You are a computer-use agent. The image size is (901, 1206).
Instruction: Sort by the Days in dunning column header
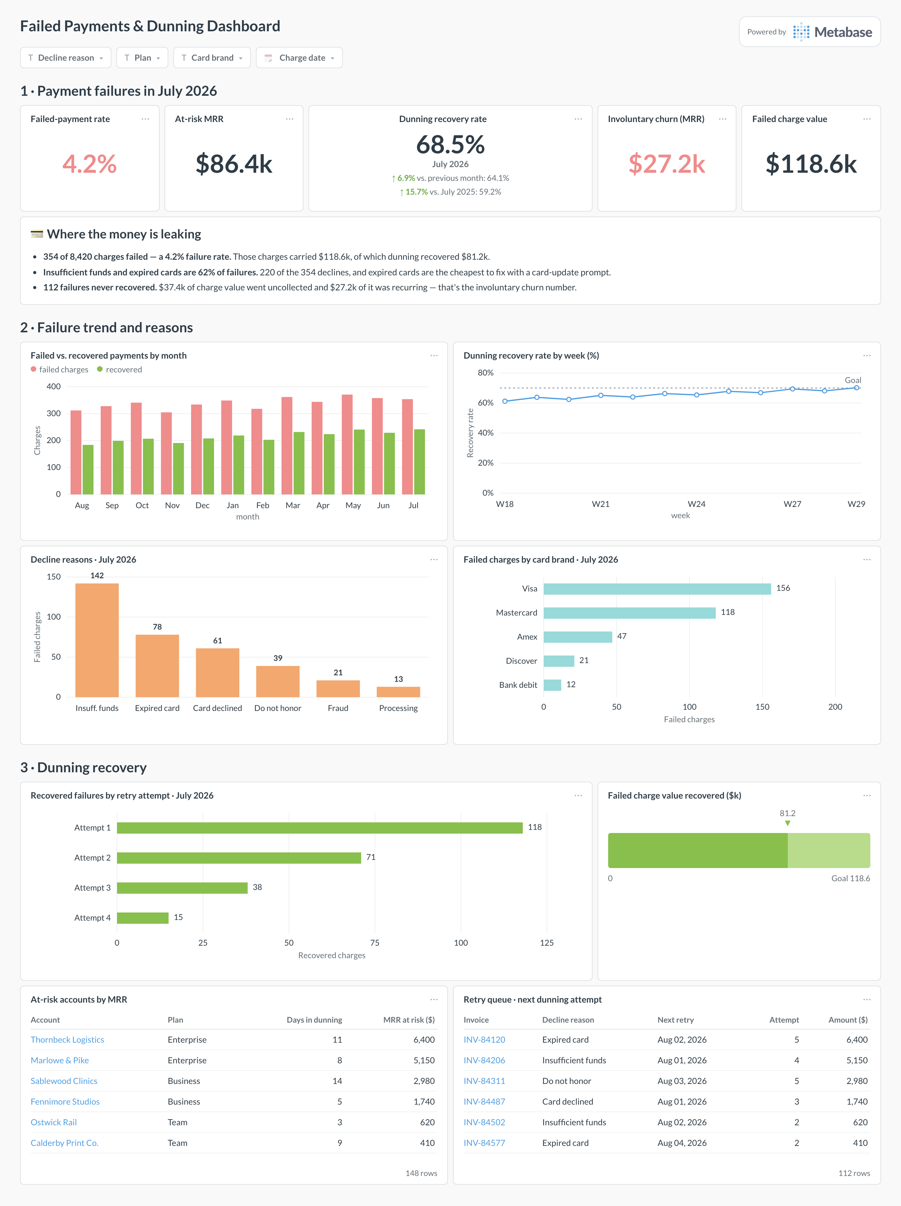click(314, 1020)
